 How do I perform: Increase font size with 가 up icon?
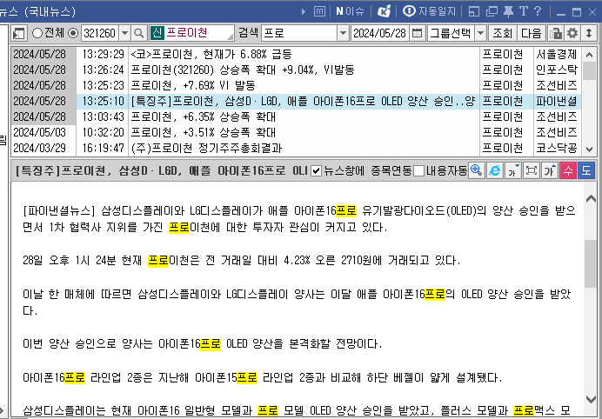click(550, 170)
